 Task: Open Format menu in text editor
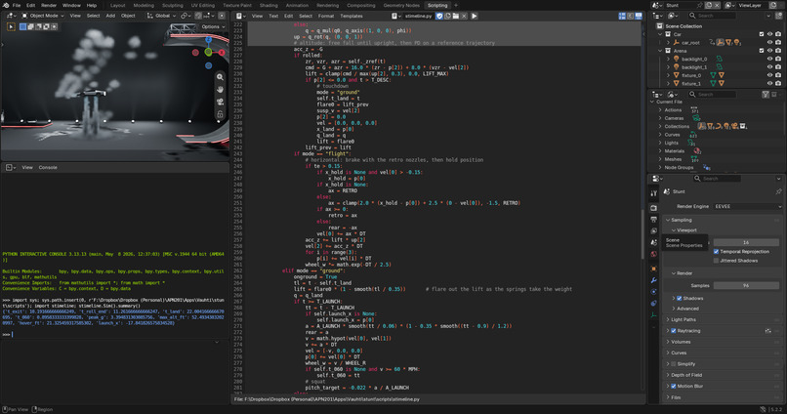[x=326, y=16]
